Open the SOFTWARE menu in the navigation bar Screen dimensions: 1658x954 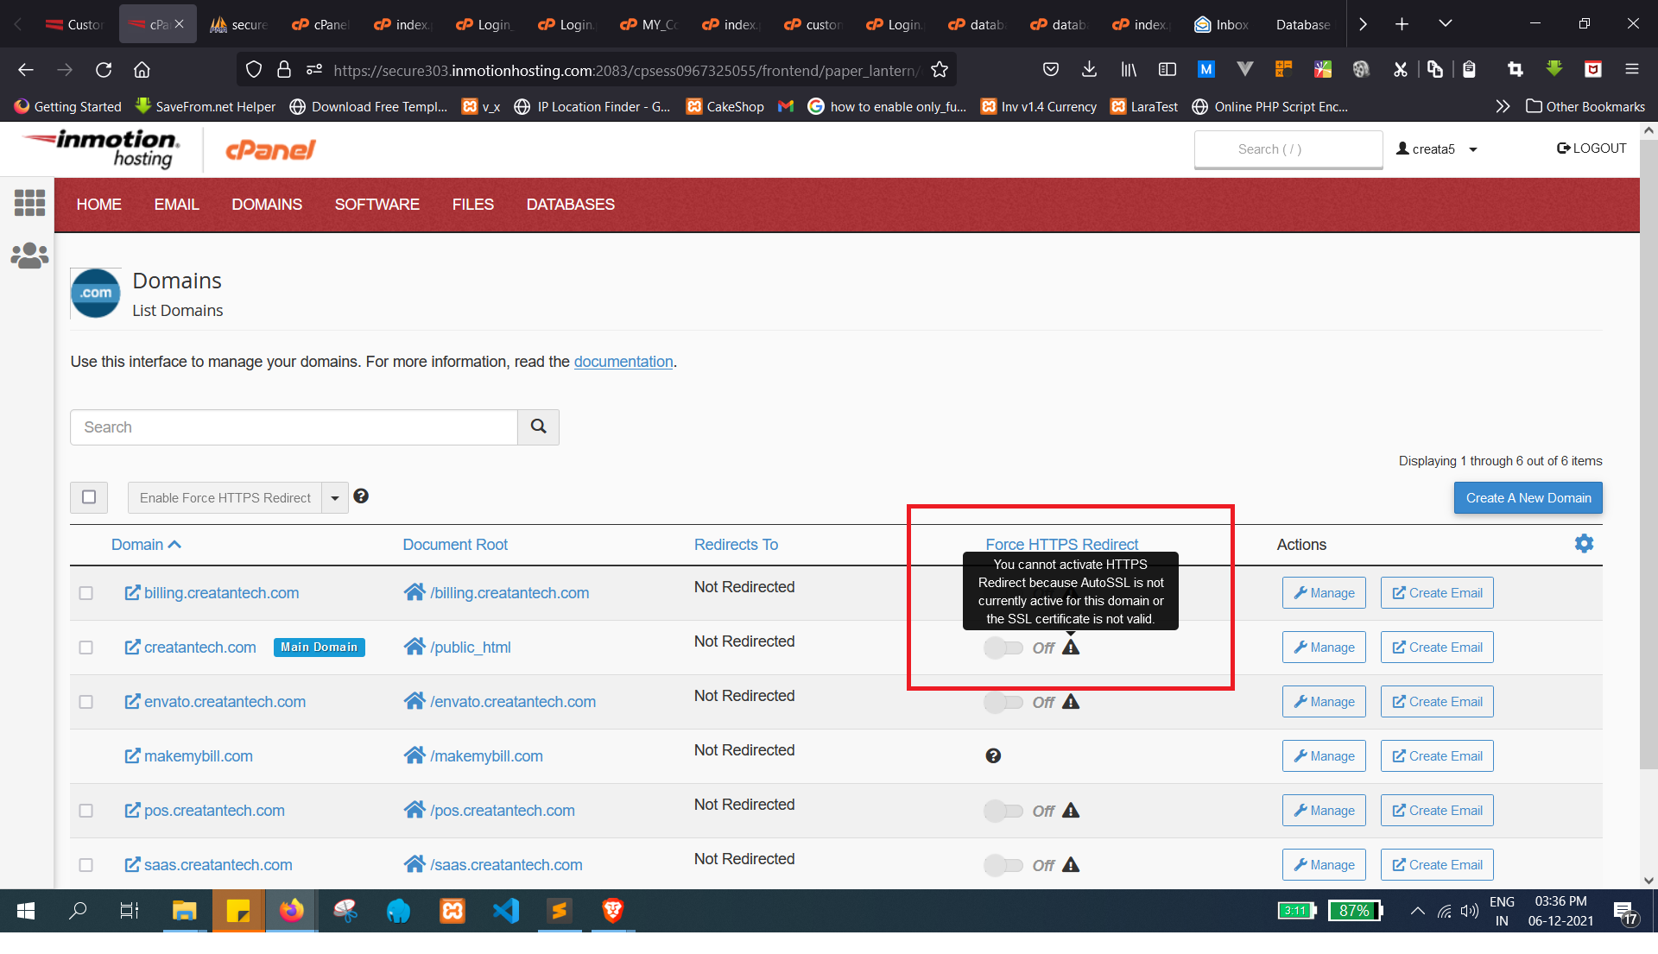point(377,205)
